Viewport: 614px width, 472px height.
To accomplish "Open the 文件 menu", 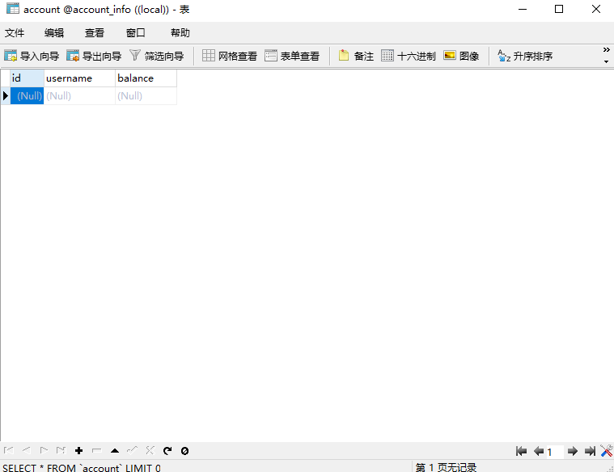I will [x=15, y=33].
